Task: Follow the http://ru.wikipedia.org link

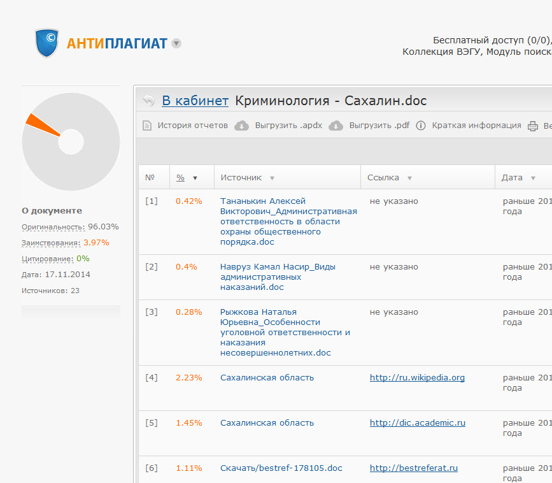Action: (417, 378)
